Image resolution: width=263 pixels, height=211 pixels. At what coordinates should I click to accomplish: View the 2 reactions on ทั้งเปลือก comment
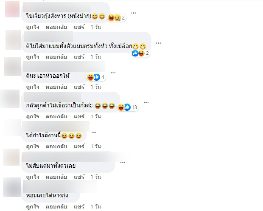[141, 53]
